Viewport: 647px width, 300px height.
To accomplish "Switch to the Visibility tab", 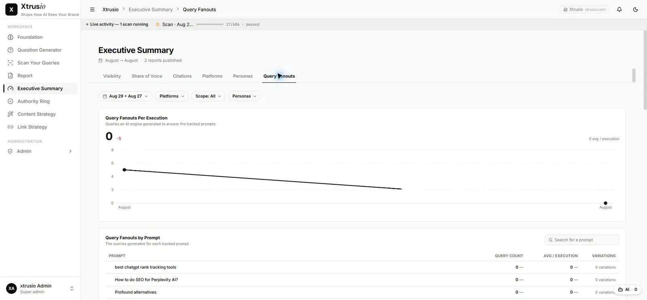I will pyautogui.click(x=112, y=76).
